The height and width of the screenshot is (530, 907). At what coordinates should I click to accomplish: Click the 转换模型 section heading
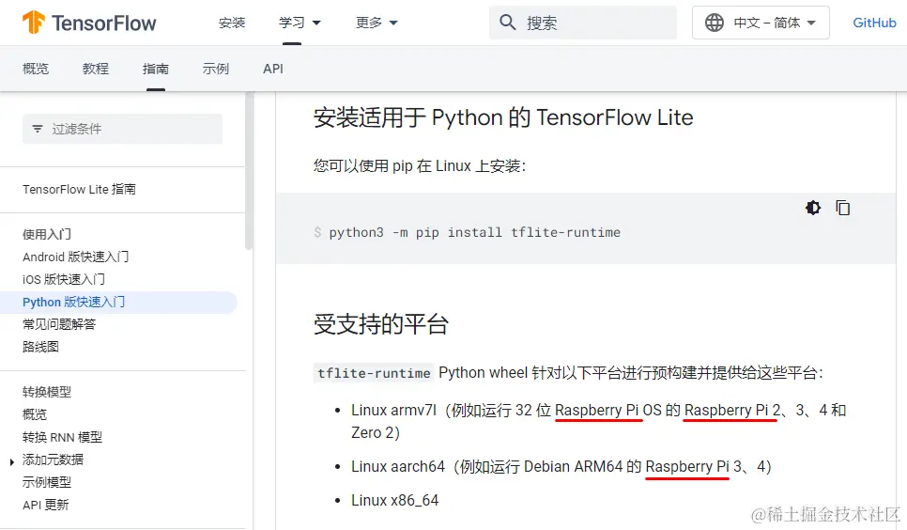pos(47,392)
